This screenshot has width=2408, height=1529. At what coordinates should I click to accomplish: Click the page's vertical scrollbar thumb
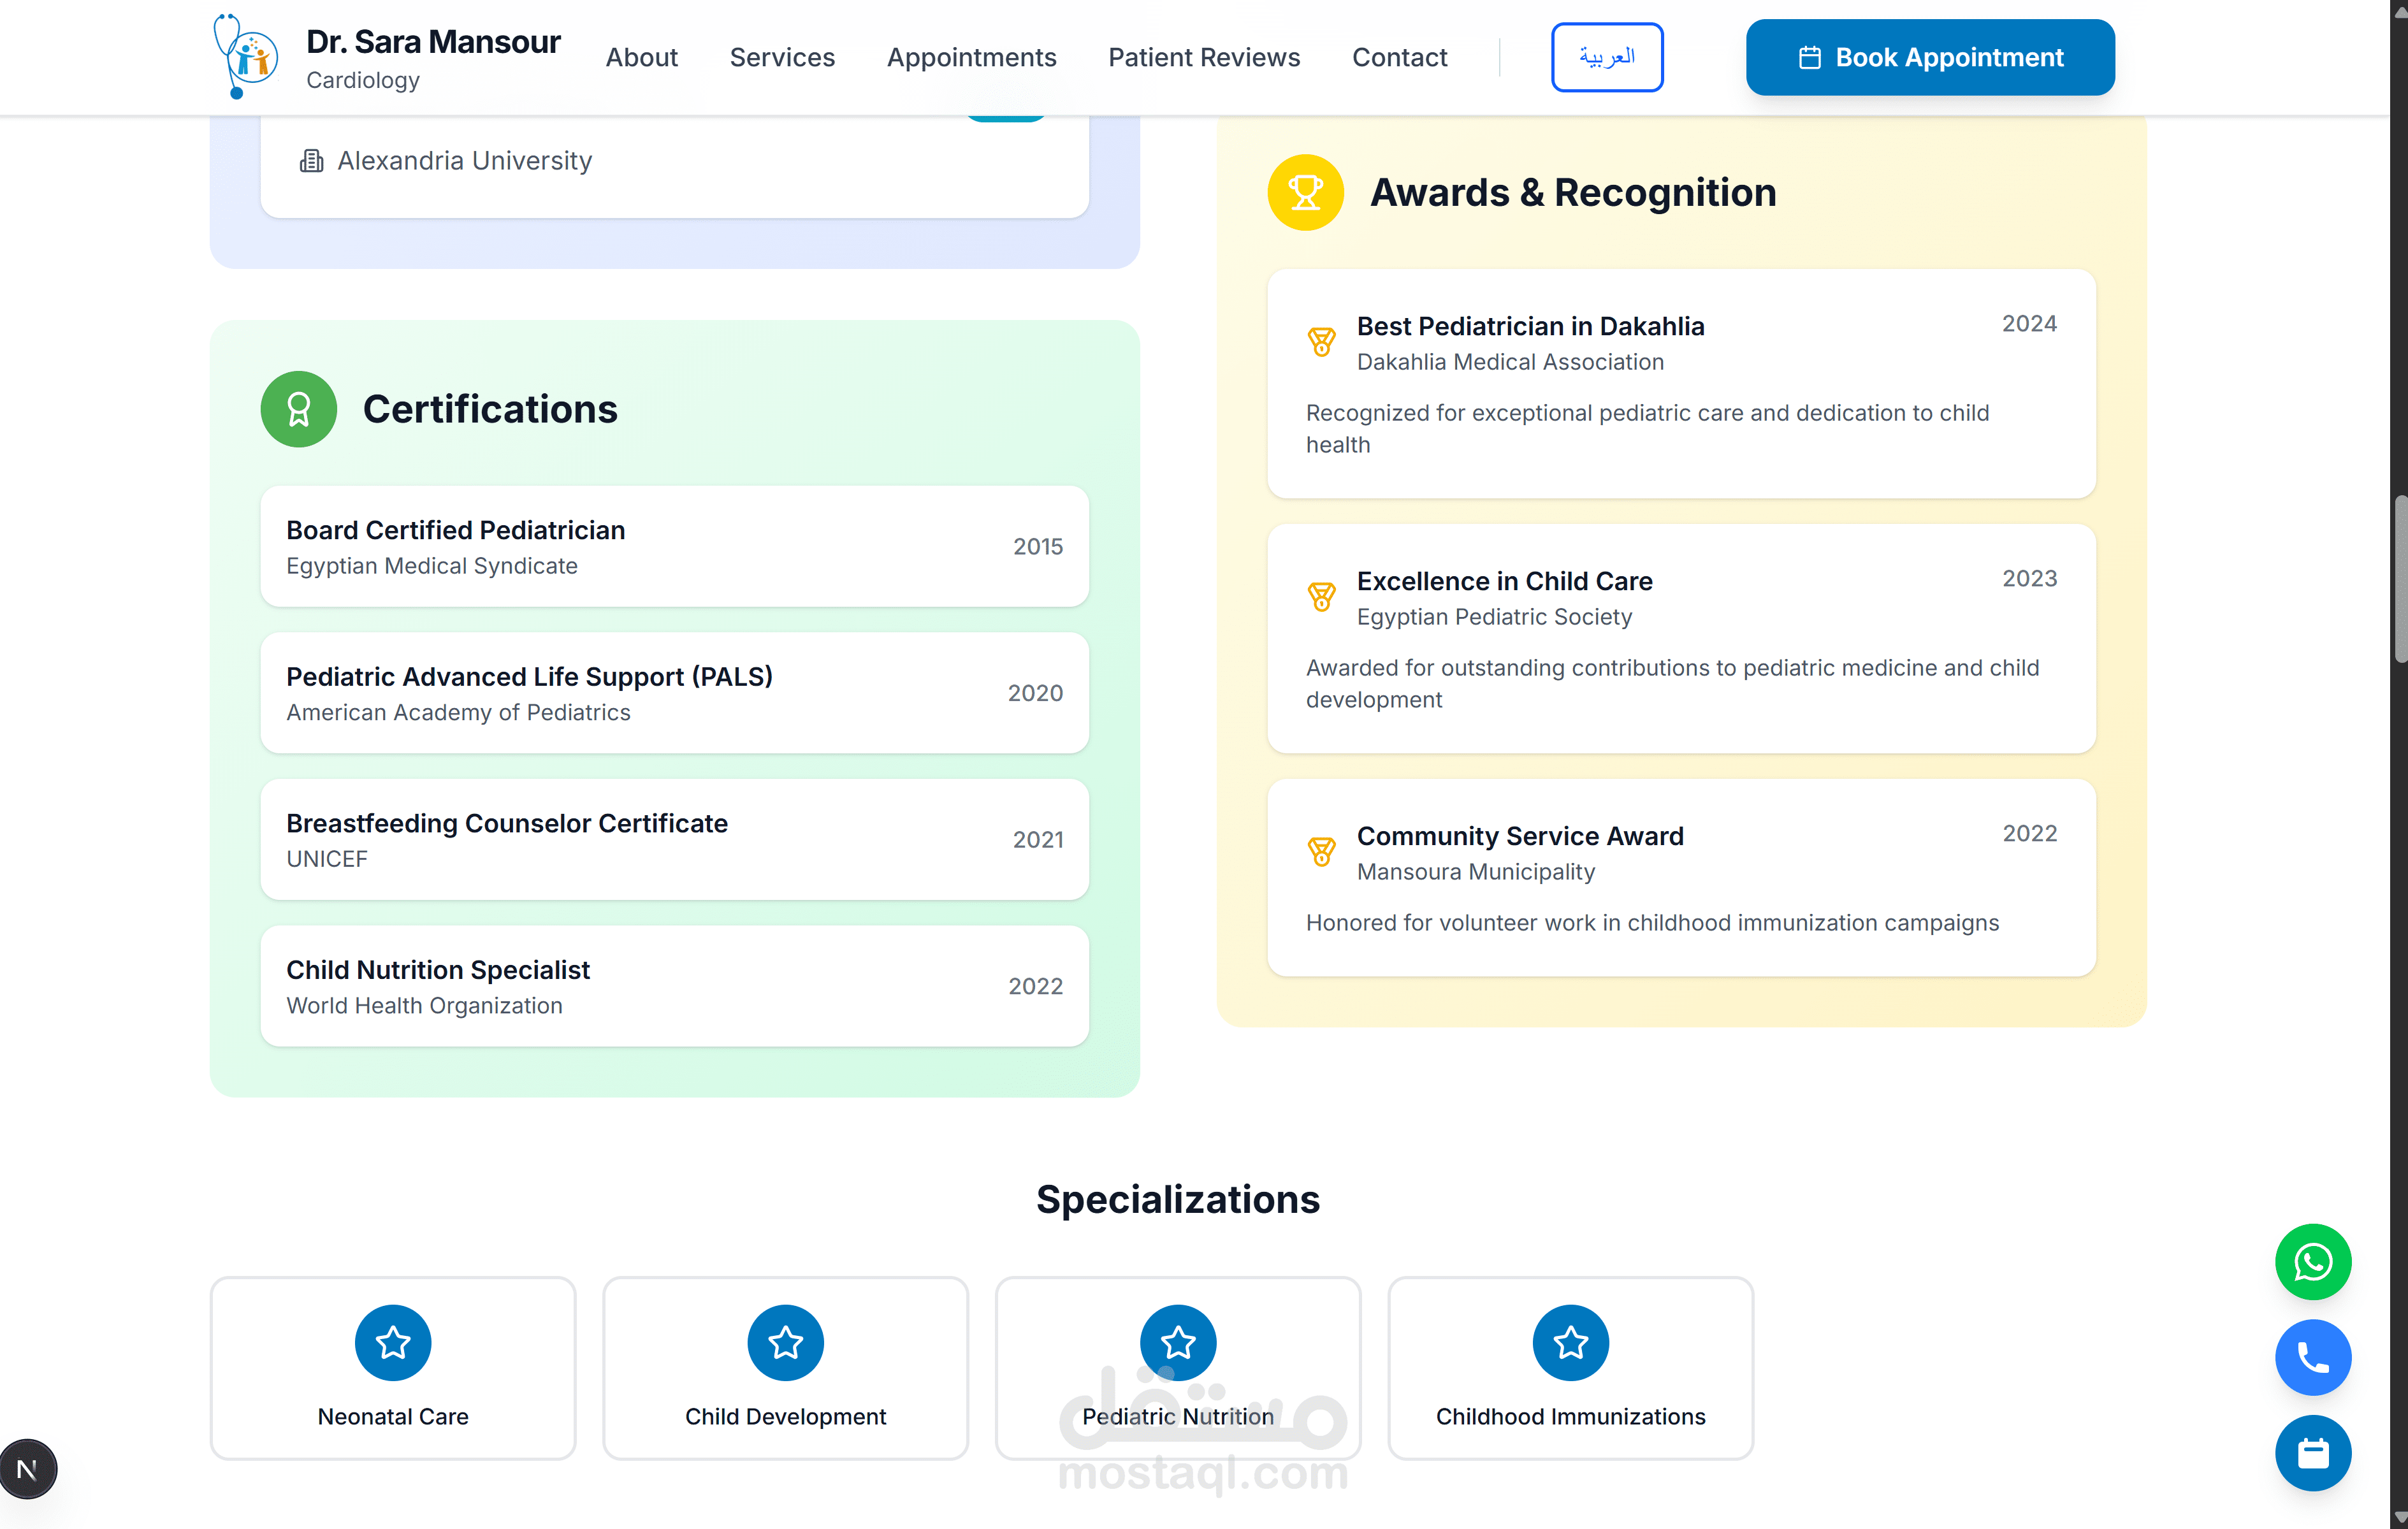pos(2399,580)
